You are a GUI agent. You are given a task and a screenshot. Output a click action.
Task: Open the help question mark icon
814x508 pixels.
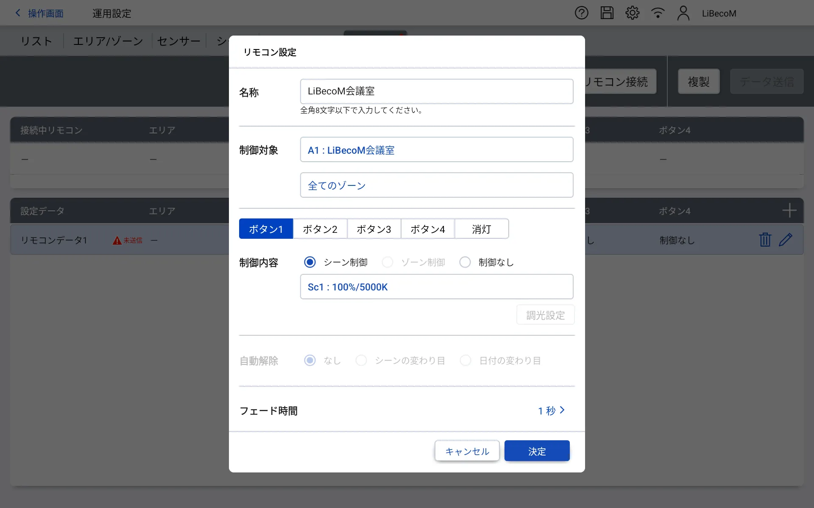click(x=581, y=13)
